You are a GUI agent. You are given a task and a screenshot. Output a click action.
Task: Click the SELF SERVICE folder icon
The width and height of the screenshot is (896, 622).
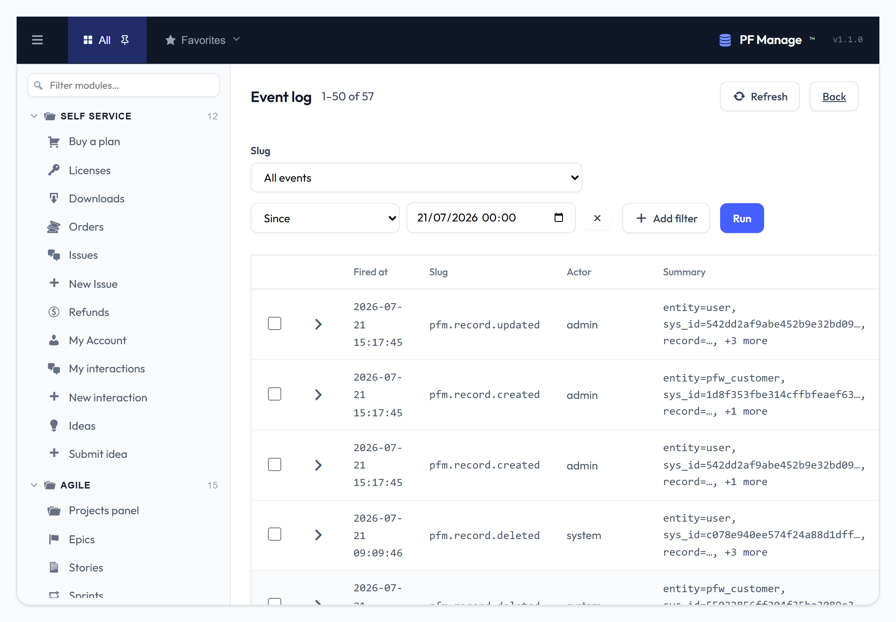click(50, 116)
